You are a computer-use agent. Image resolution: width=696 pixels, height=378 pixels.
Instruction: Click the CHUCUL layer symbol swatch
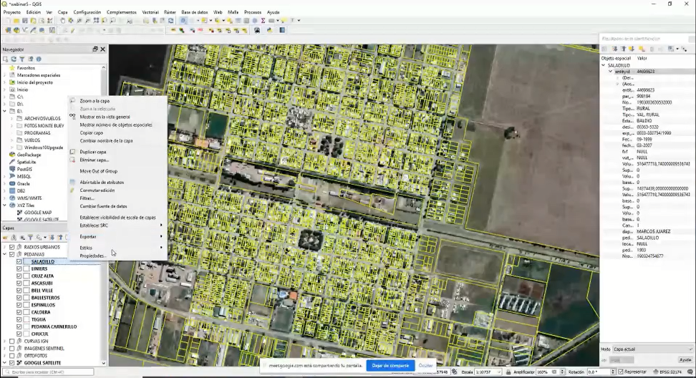tap(26, 334)
